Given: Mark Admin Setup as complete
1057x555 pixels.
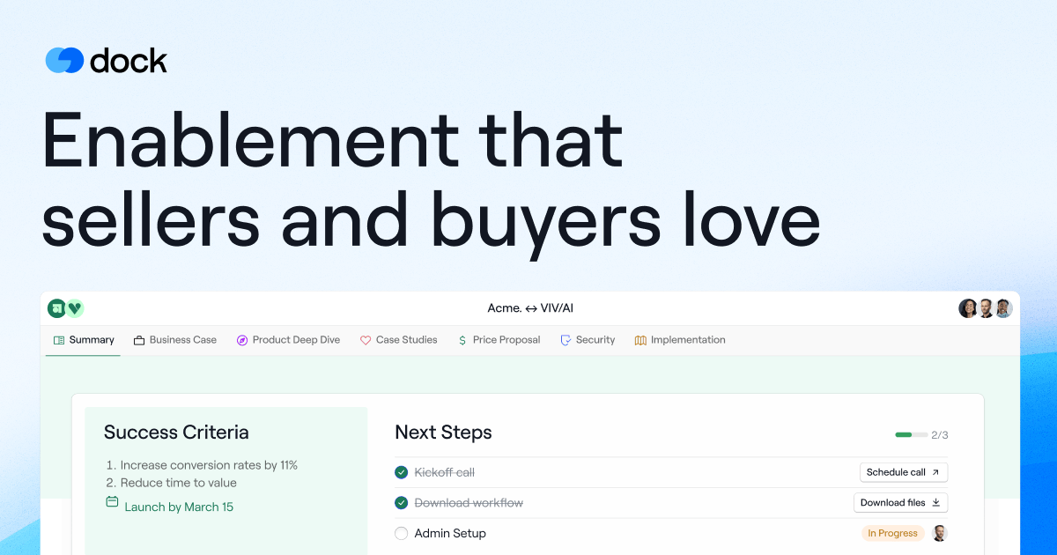Looking at the screenshot, I should pos(402,533).
